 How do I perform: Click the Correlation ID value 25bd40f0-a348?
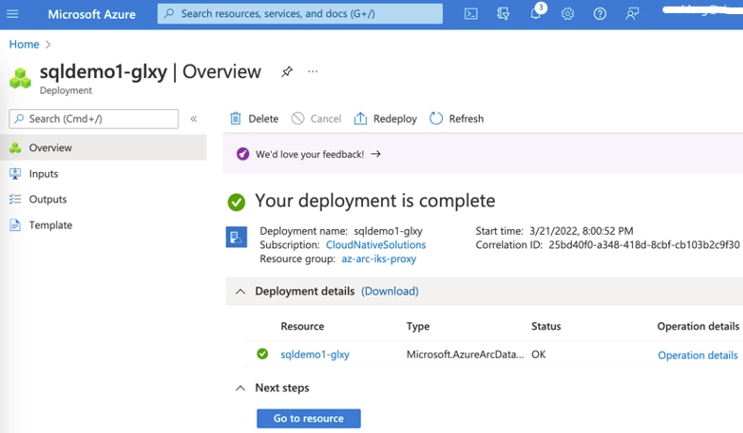coord(644,244)
